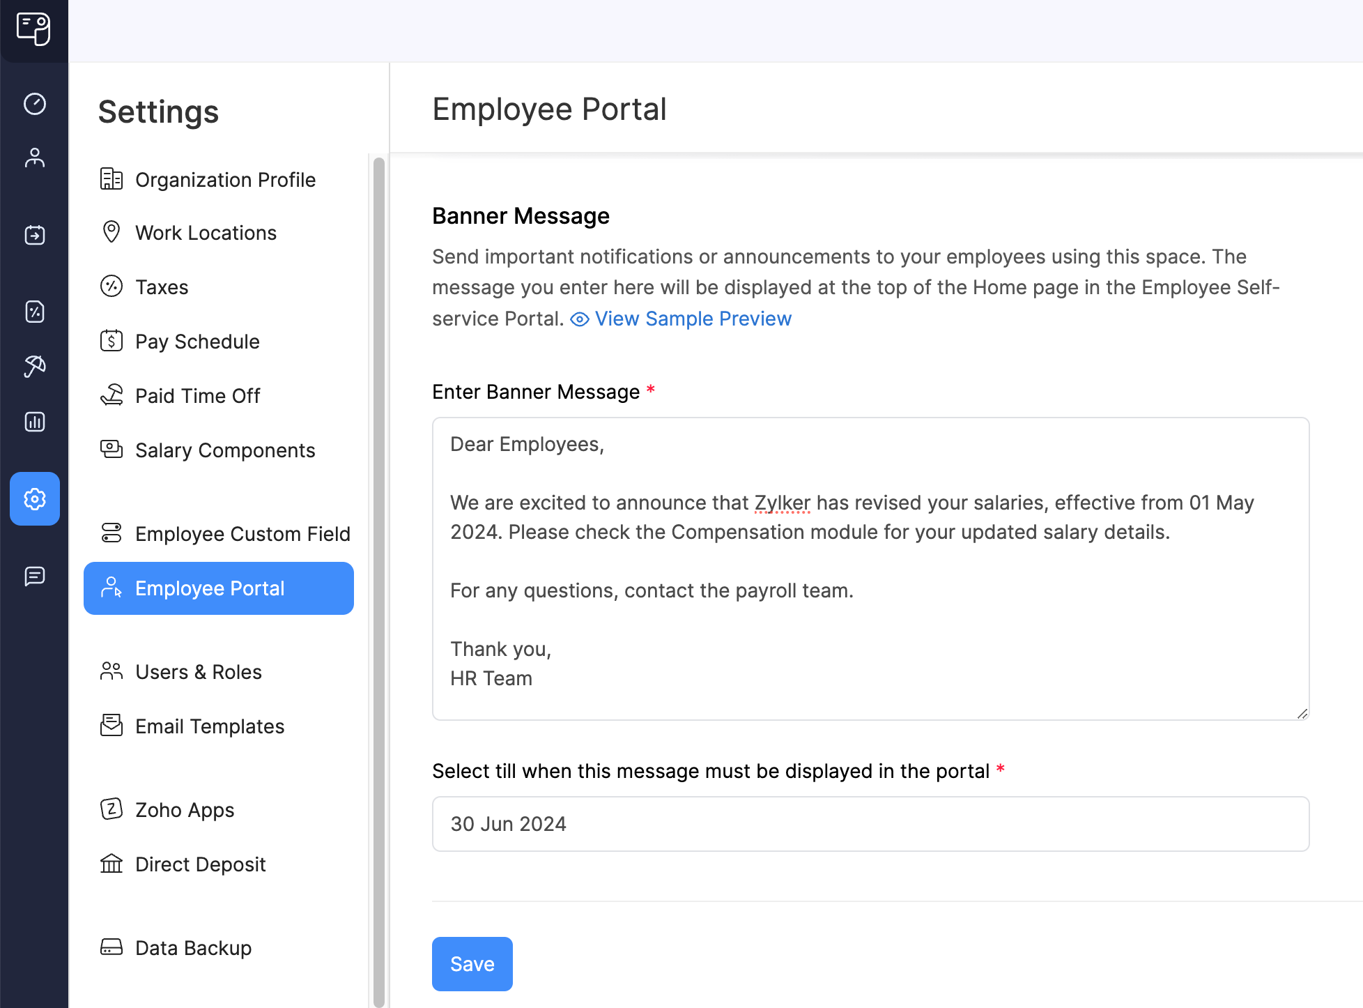Click the Organization Profile settings icon
The height and width of the screenshot is (1008, 1363).
[110, 178]
